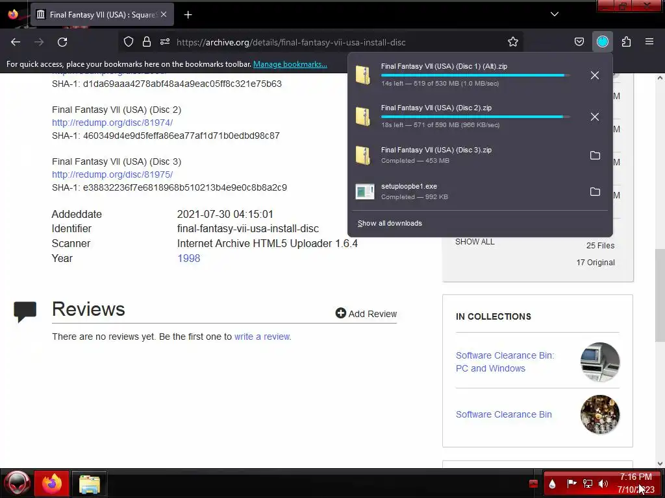Open File Explorer from taskbar
Image resolution: width=665 pixels, height=498 pixels.
click(x=89, y=483)
